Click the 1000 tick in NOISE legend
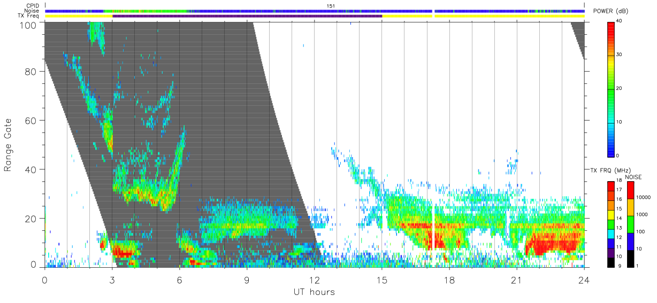 click(641, 215)
